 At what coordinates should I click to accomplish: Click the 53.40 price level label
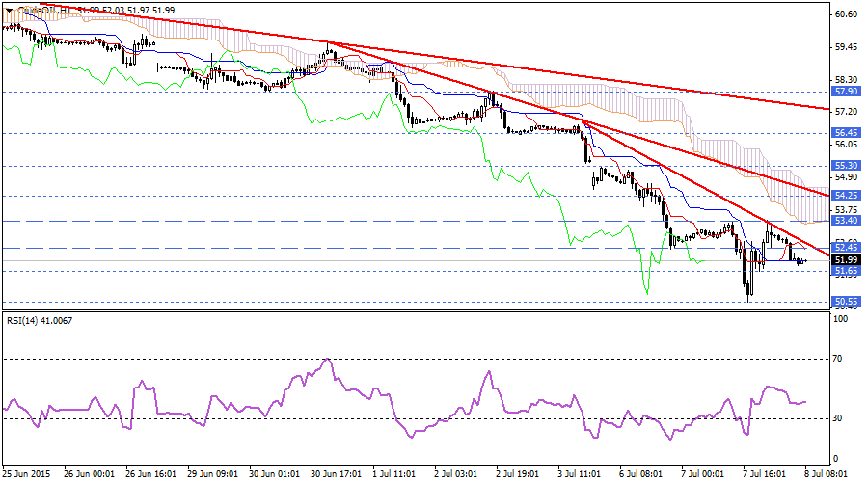tap(845, 221)
